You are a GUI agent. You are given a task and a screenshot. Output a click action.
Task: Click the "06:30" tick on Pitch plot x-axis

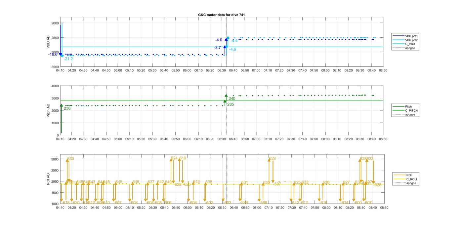pos(222,139)
